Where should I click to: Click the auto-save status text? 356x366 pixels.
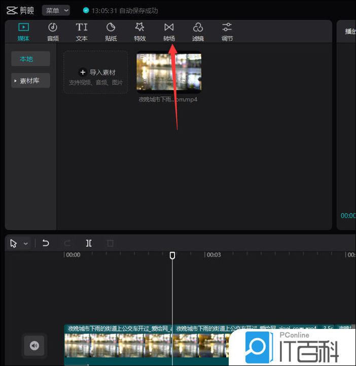tap(125, 11)
